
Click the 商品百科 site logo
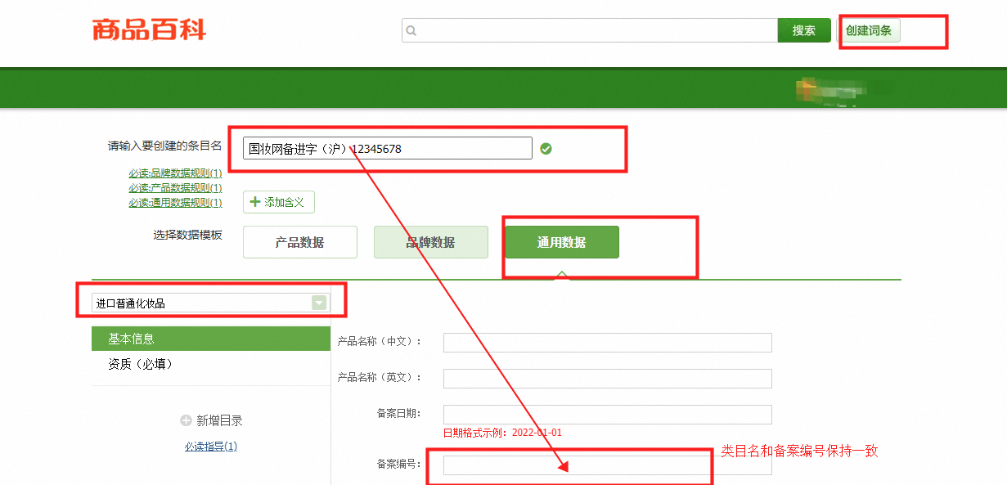click(149, 30)
